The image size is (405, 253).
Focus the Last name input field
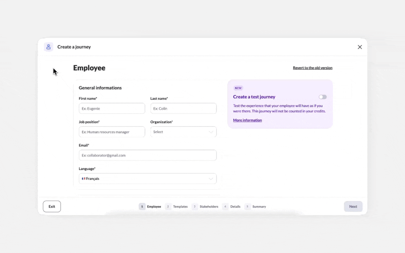click(x=184, y=109)
